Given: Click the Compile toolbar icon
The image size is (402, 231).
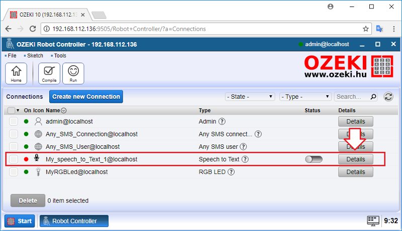Looking at the screenshot, I should pyautogui.click(x=49, y=74).
